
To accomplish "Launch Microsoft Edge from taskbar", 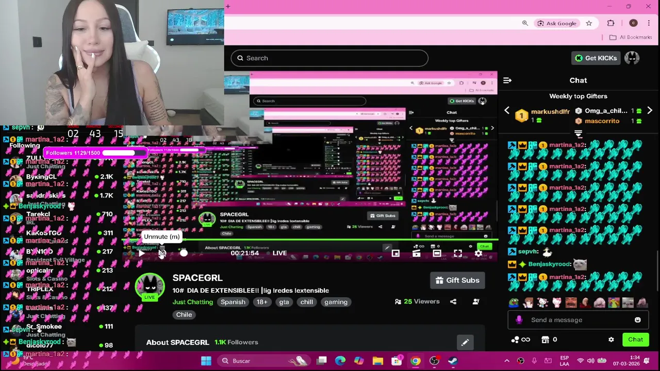I will (x=340, y=361).
